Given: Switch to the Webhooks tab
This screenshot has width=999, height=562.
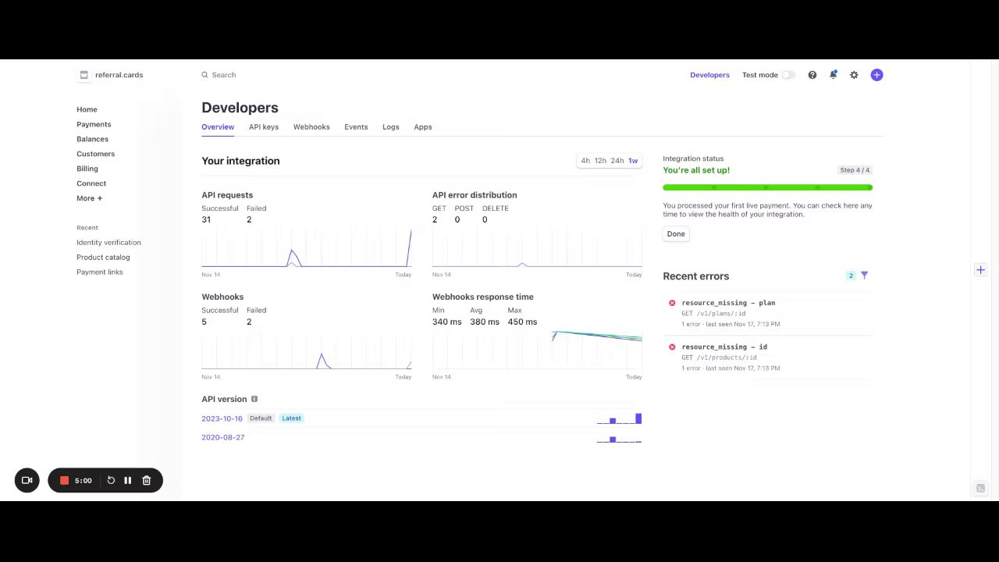Looking at the screenshot, I should pyautogui.click(x=311, y=126).
